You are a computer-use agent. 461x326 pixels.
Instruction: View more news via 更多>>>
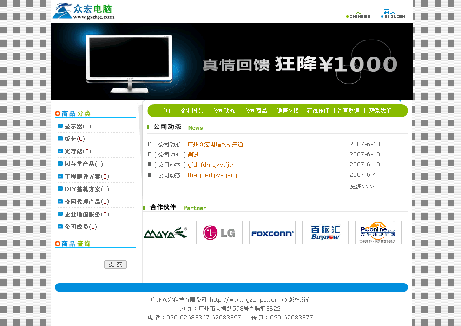362,186
